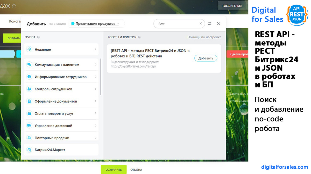Viewport: 311px width, 174px height.
Task: Click the wallet icon for Оплата товаров и услуг
Action: coord(29,113)
